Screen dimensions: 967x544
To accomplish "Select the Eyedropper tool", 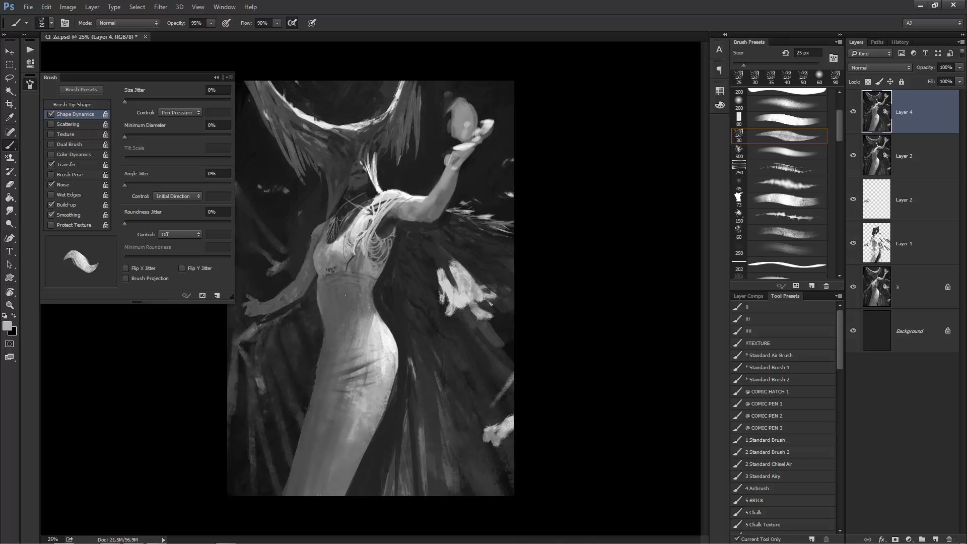I will pyautogui.click(x=10, y=117).
